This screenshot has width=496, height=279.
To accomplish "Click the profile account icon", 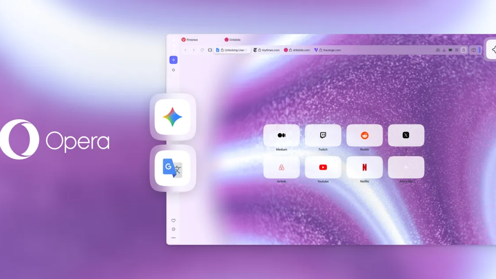I will click(463, 50).
